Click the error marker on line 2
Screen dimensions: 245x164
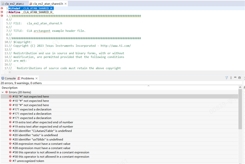(2, 12)
